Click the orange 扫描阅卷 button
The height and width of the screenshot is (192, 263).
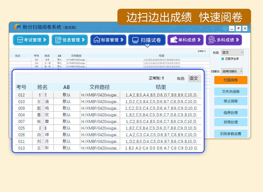click(231, 80)
